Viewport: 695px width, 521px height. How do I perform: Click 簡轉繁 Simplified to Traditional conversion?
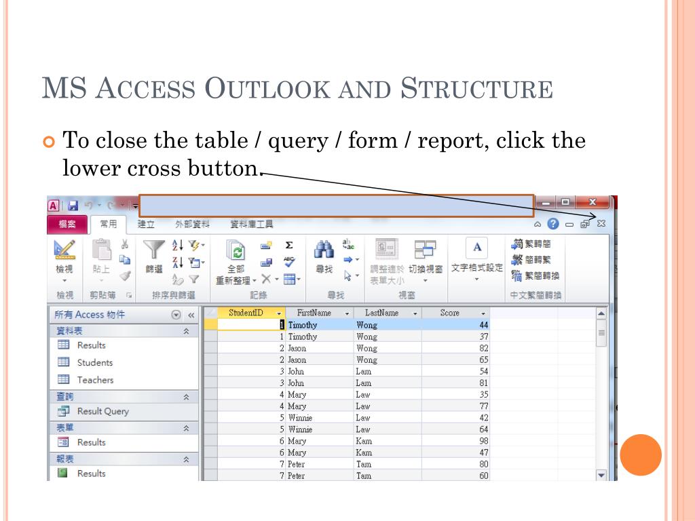531,260
